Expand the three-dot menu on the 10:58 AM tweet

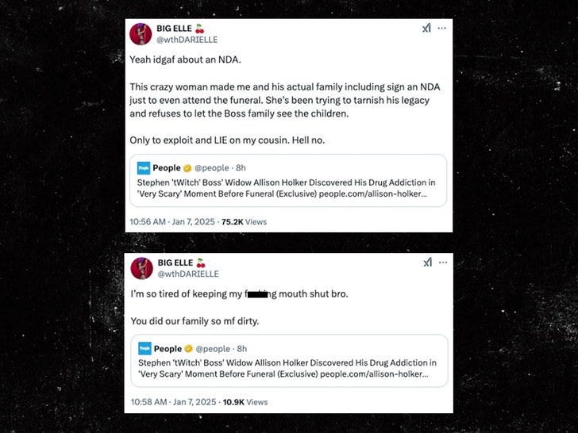coord(442,262)
